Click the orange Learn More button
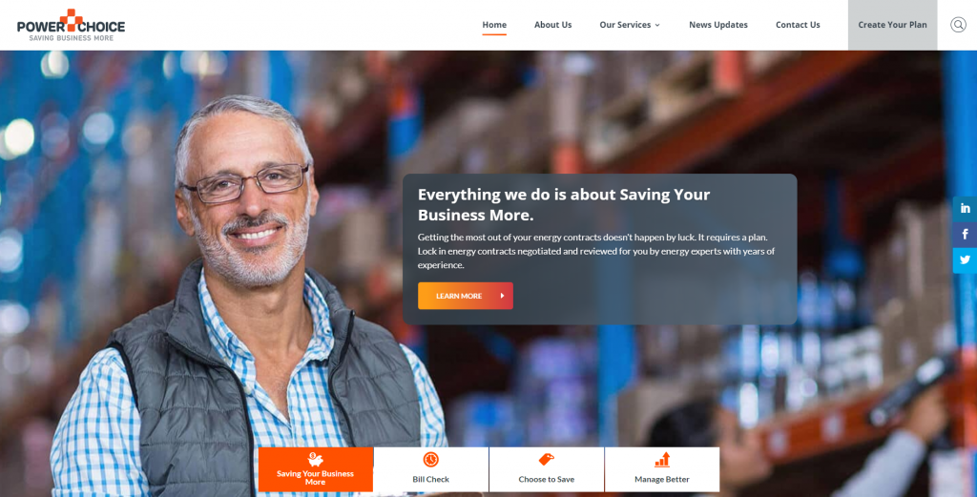 [x=466, y=296]
